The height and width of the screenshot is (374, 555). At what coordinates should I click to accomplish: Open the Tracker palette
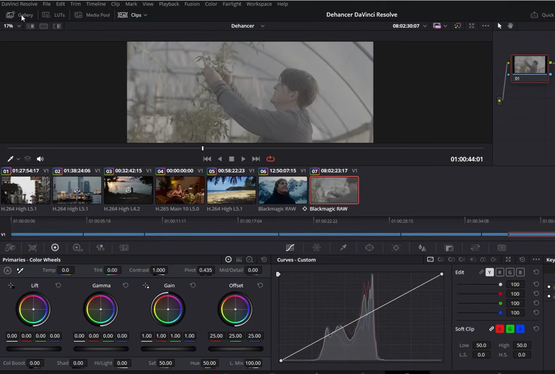(x=396, y=248)
